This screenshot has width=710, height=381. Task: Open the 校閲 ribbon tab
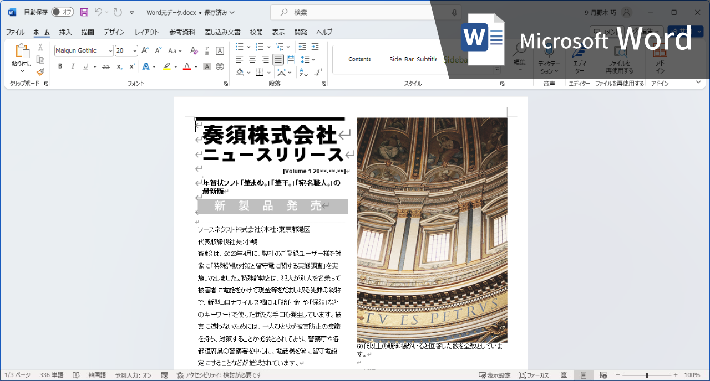256,32
